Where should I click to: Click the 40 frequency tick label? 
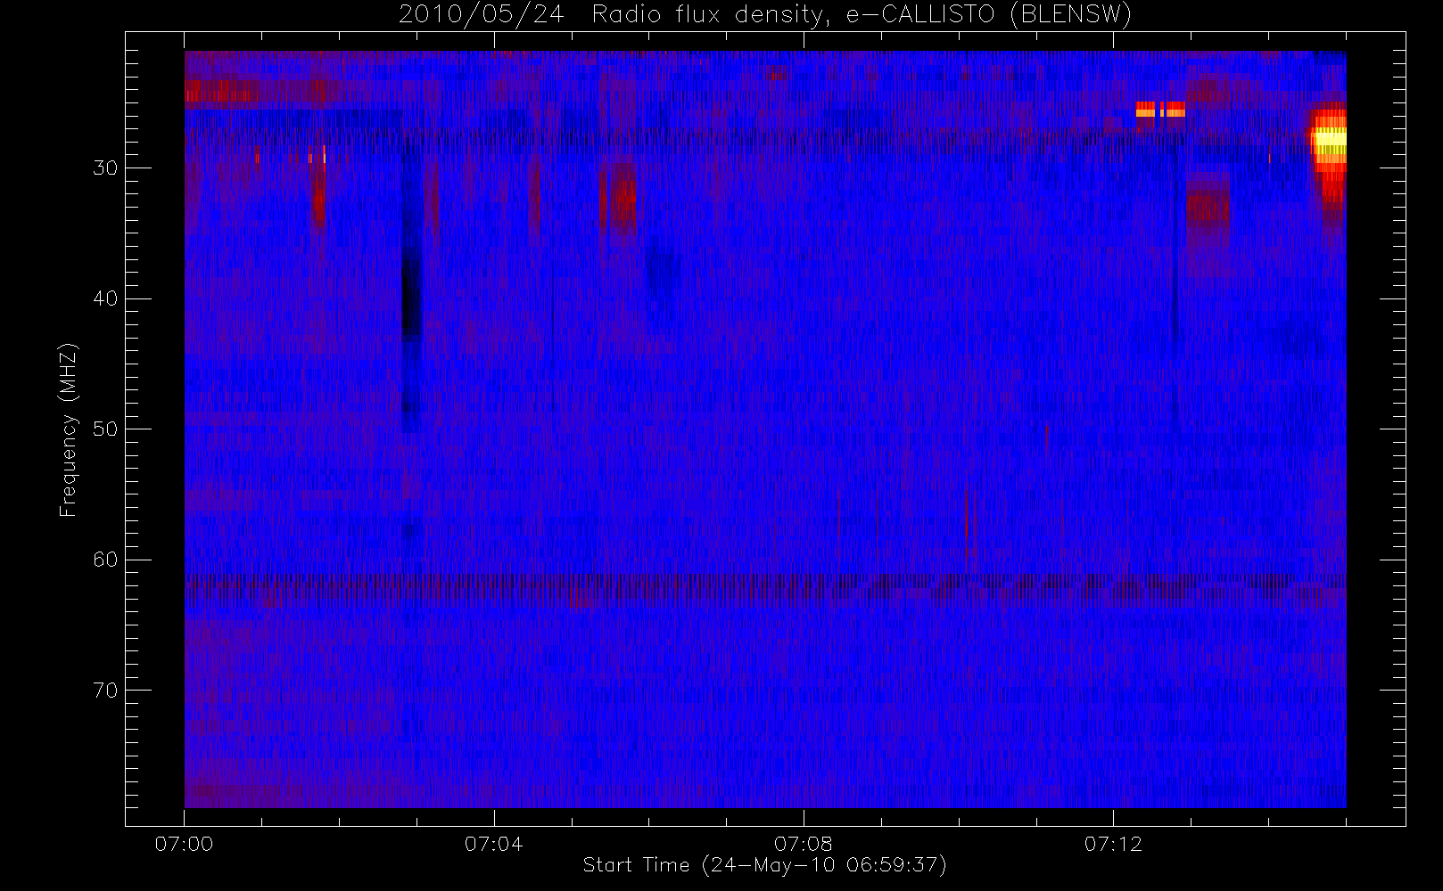tap(105, 298)
